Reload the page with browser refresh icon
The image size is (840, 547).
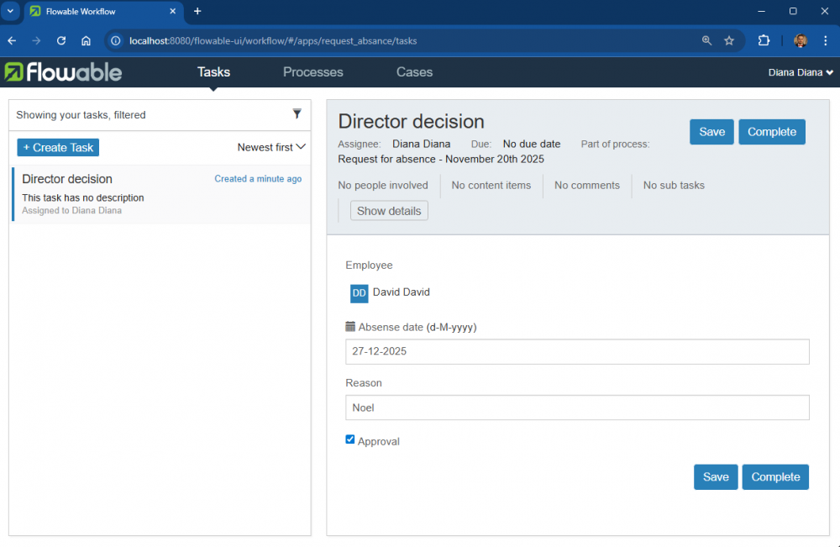coord(61,40)
